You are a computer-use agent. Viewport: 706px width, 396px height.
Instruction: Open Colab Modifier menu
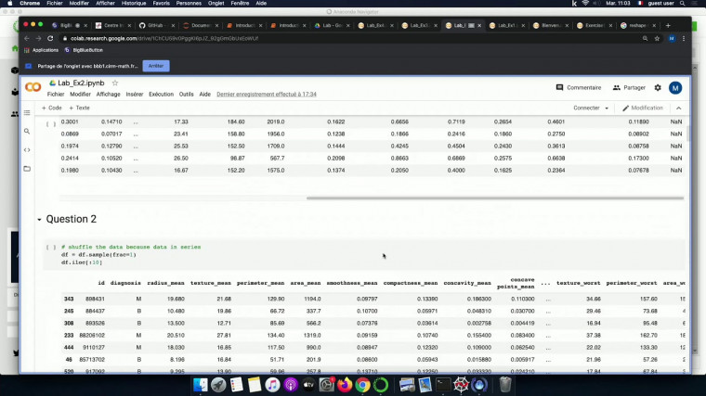tap(80, 95)
